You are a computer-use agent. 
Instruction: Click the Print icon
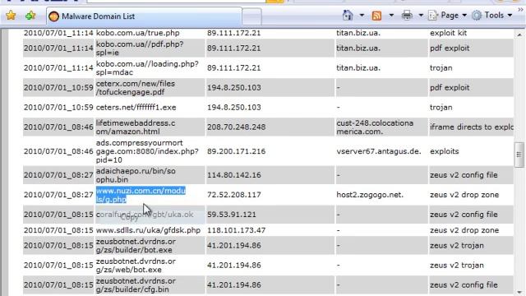pos(407,16)
